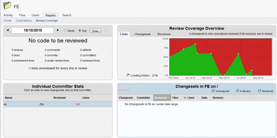Toggle the Unreviewed checkbox
277x138 pixels.
tap(213, 91)
